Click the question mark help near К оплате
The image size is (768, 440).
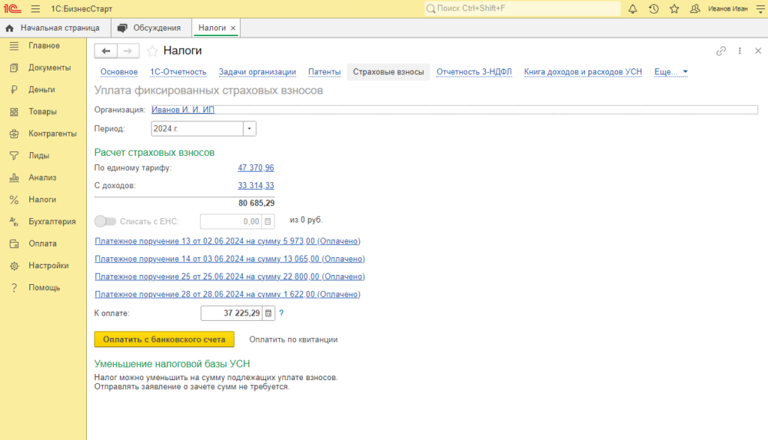(x=281, y=313)
